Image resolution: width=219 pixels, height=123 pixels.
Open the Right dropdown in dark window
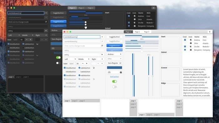[41, 35]
